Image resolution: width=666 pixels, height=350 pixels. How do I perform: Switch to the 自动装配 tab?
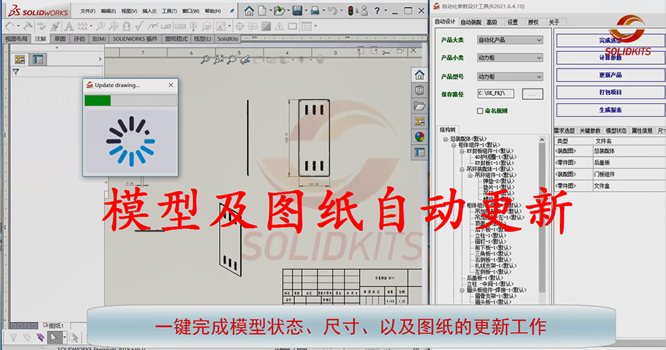click(x=471, y=22)
